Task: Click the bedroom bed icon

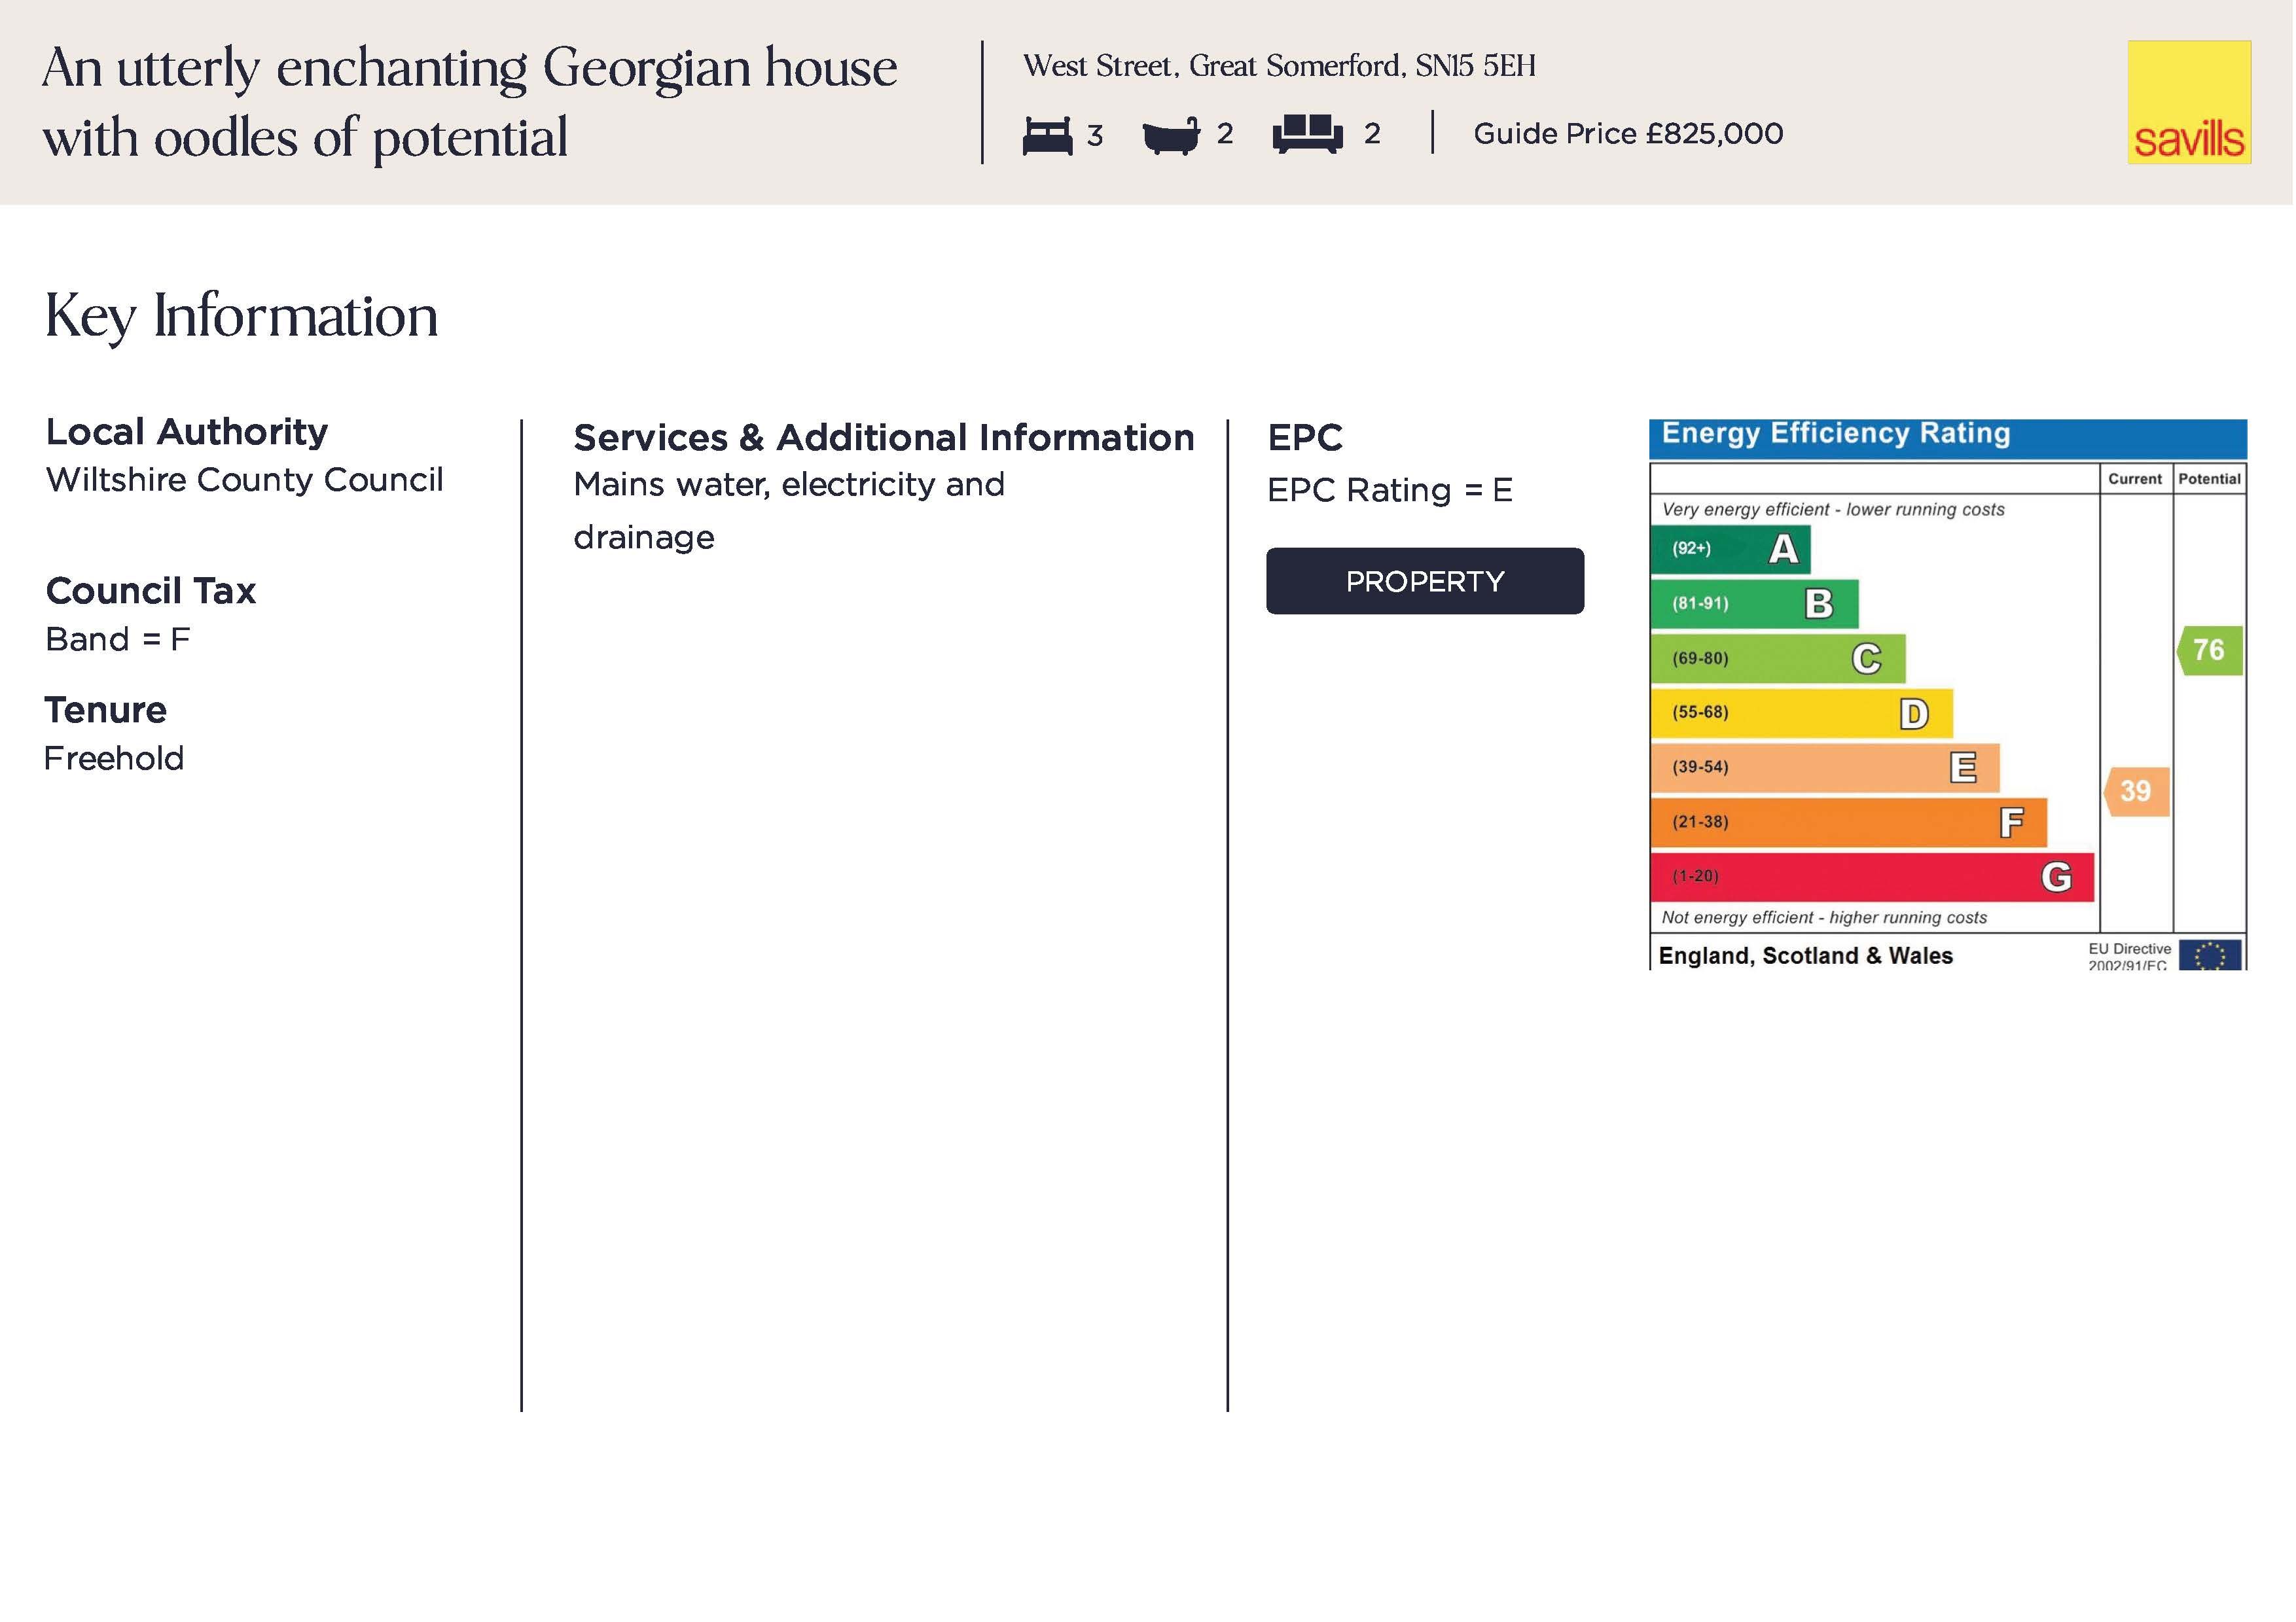Action: (x=1048, y=135)
